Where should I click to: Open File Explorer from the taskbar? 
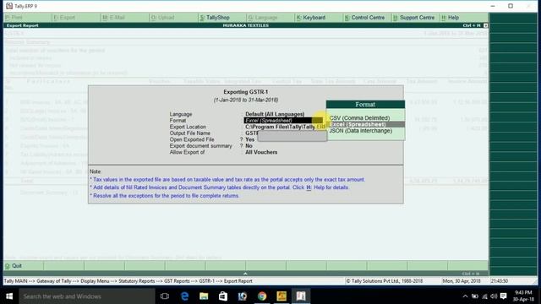tap(204, 296)
